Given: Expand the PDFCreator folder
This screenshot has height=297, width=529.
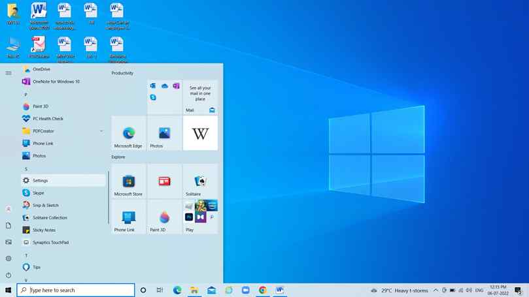Looking at the screenshot, I should point(63,131).
